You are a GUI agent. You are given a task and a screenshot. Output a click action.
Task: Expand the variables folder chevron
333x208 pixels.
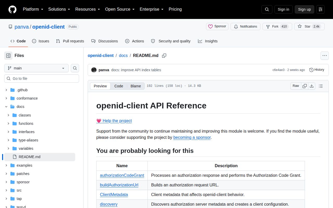point(8,148)
